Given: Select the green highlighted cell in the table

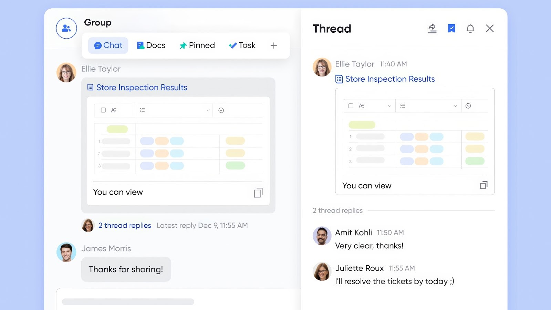Looking at the screenshot, I should (117, 128).
